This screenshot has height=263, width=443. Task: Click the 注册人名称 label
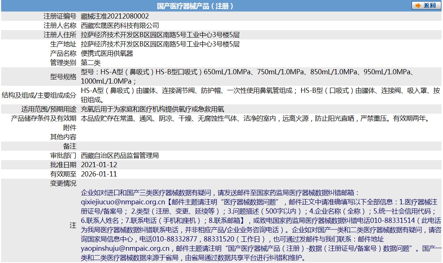[x=60, y=26]
